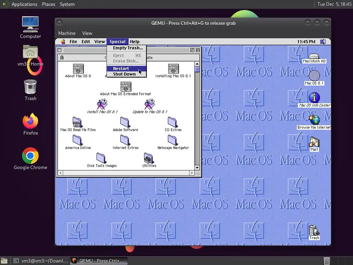Open the Mac OS Help menu
The image size is (353, 265).
[x=135, y=41]
